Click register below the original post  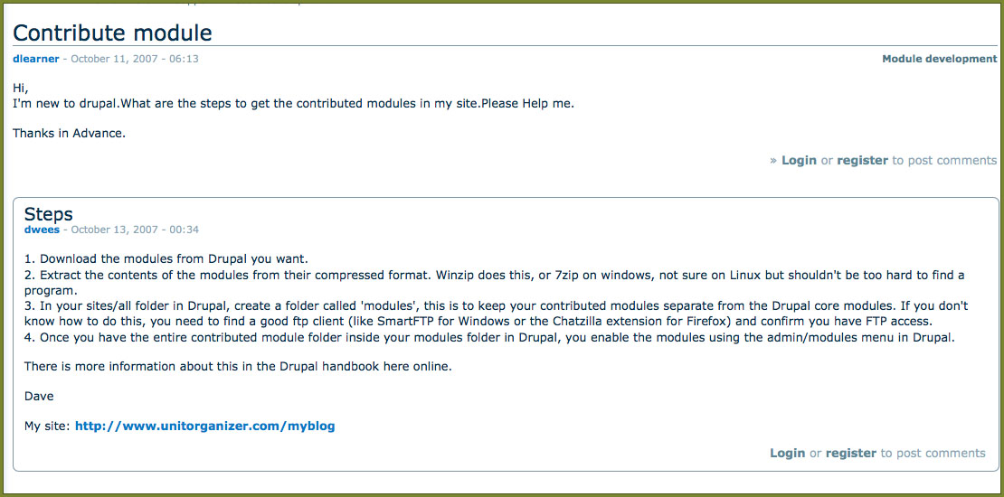[x=862, y=160]
